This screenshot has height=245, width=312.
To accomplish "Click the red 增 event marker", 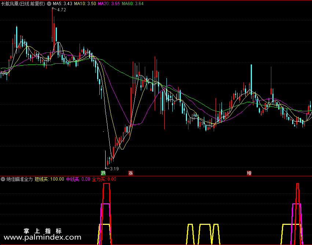I will tap(249, 173).
